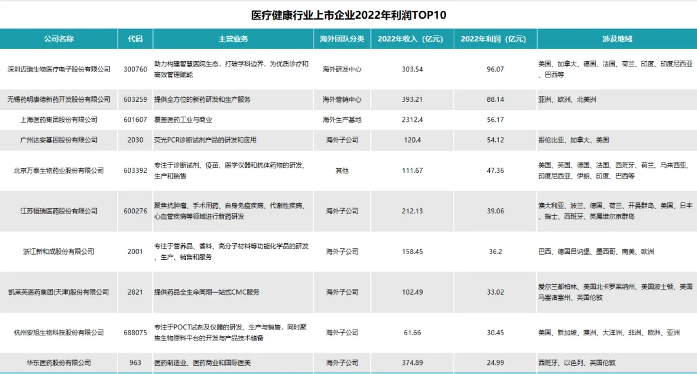Viewport: 697px width, 374px height.
Task: Click the 公司名称 column header
Action: click(59, 39)
